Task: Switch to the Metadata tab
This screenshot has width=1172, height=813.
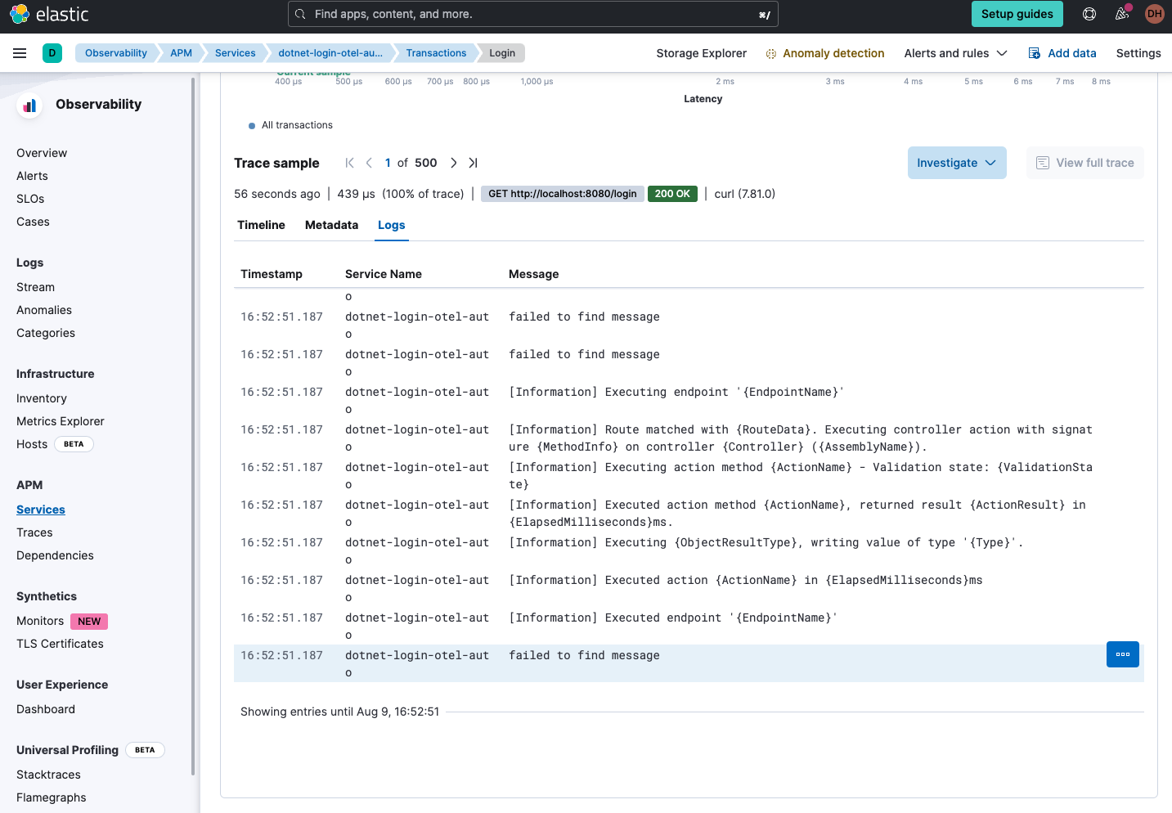Action: (331, 225)
